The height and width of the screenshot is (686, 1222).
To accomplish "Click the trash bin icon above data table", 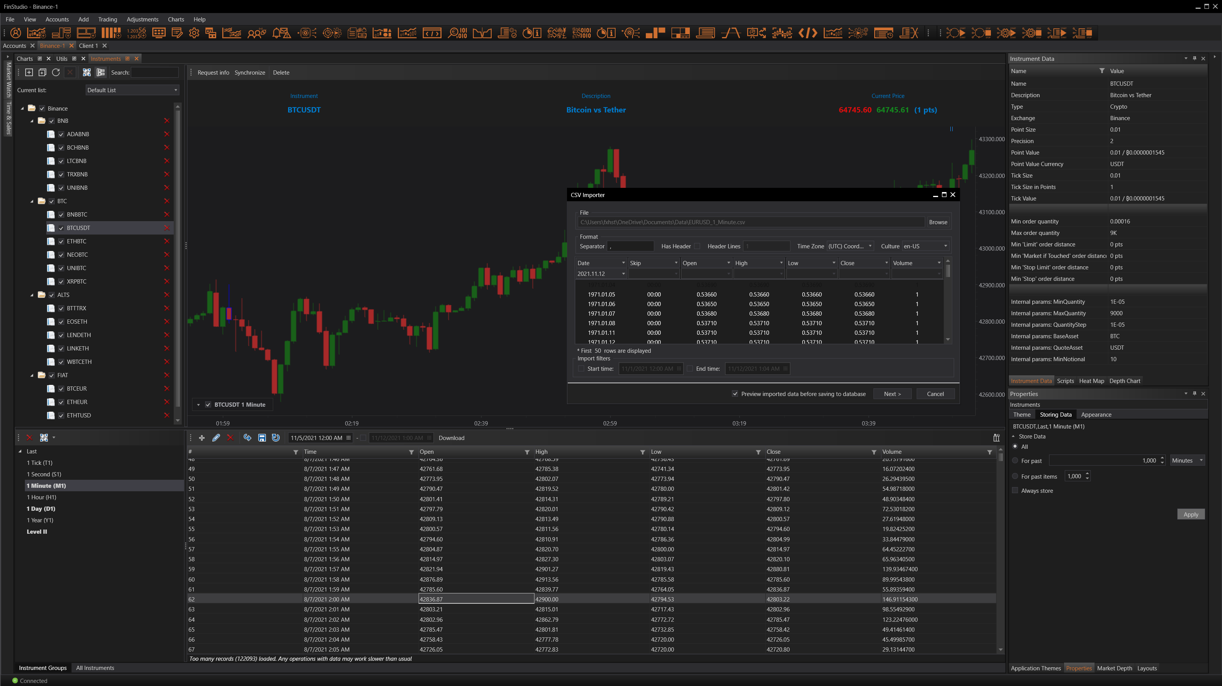I will coord(996,437).
